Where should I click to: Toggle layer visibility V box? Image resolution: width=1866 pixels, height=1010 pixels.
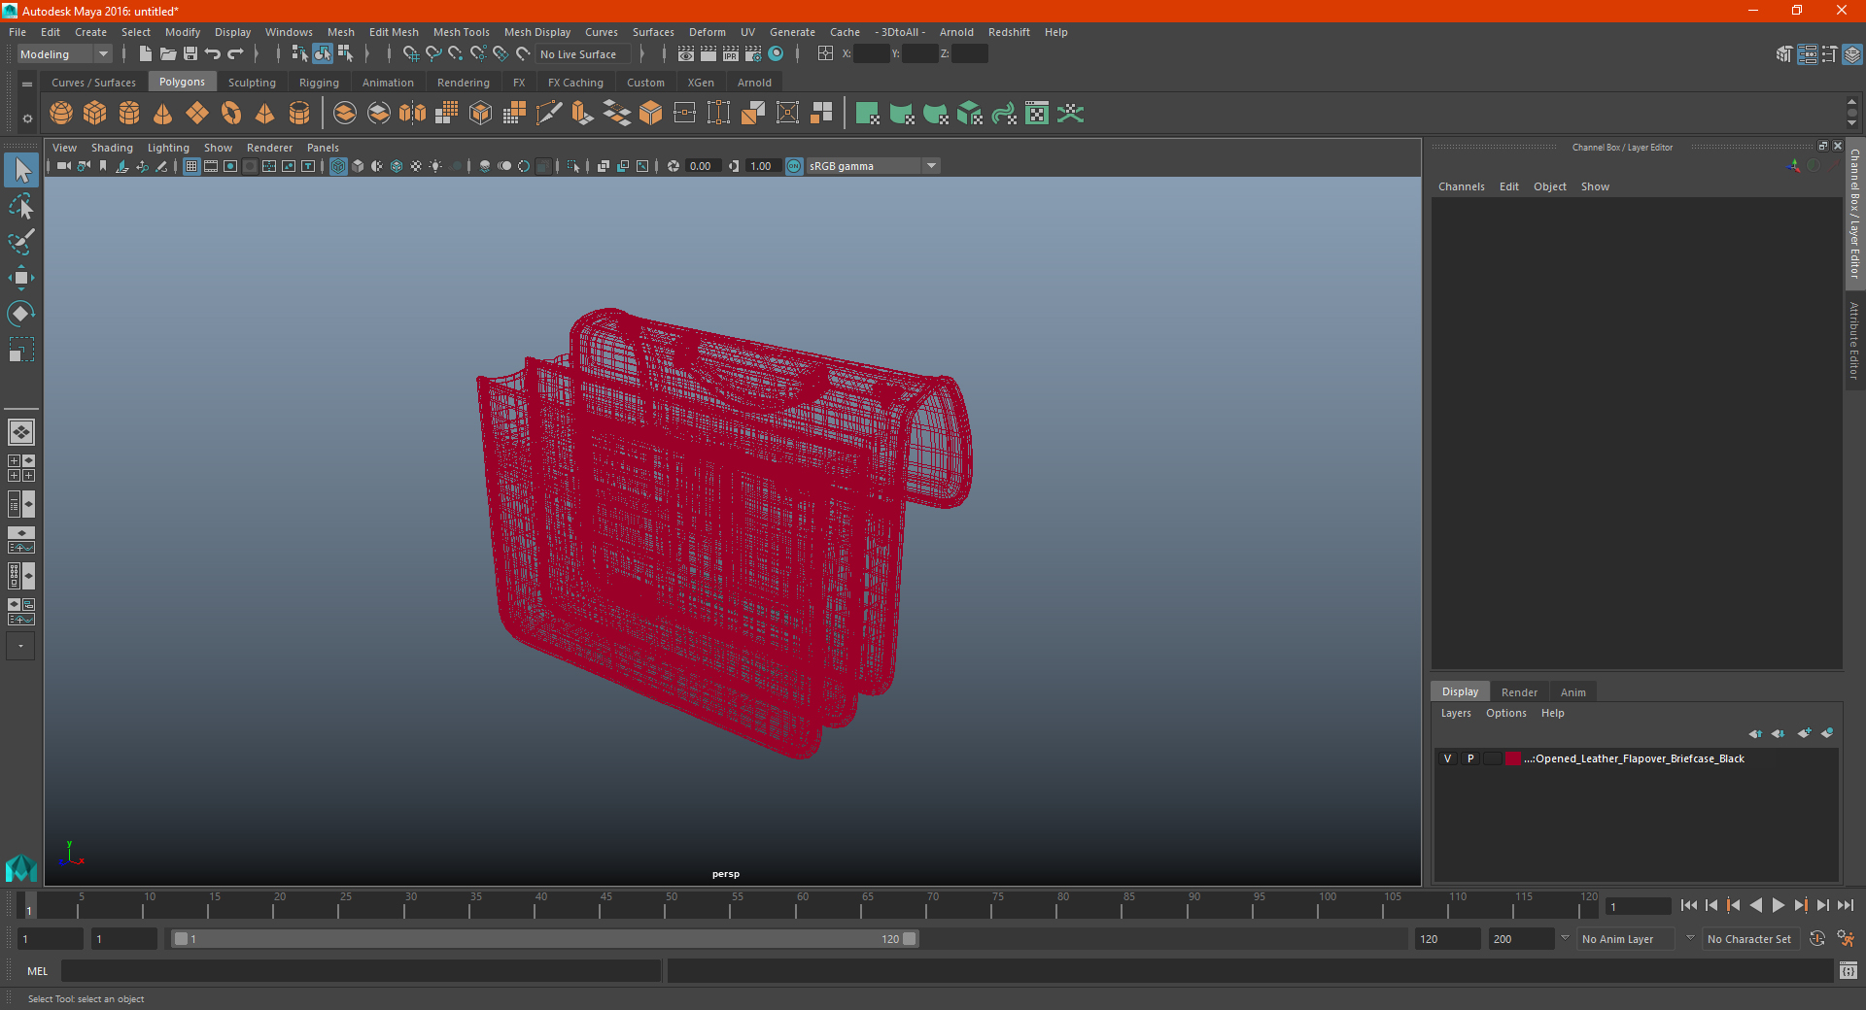click(x=1447, y=758)
